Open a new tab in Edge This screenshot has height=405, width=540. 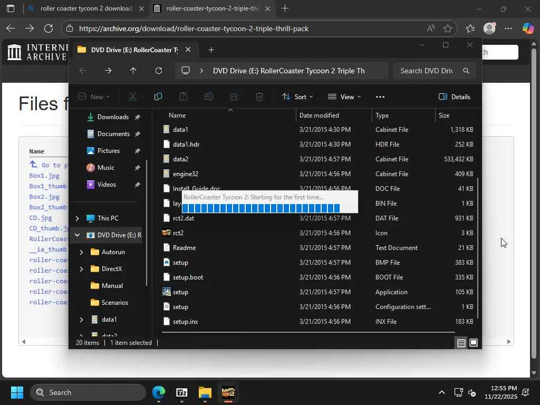285,8
